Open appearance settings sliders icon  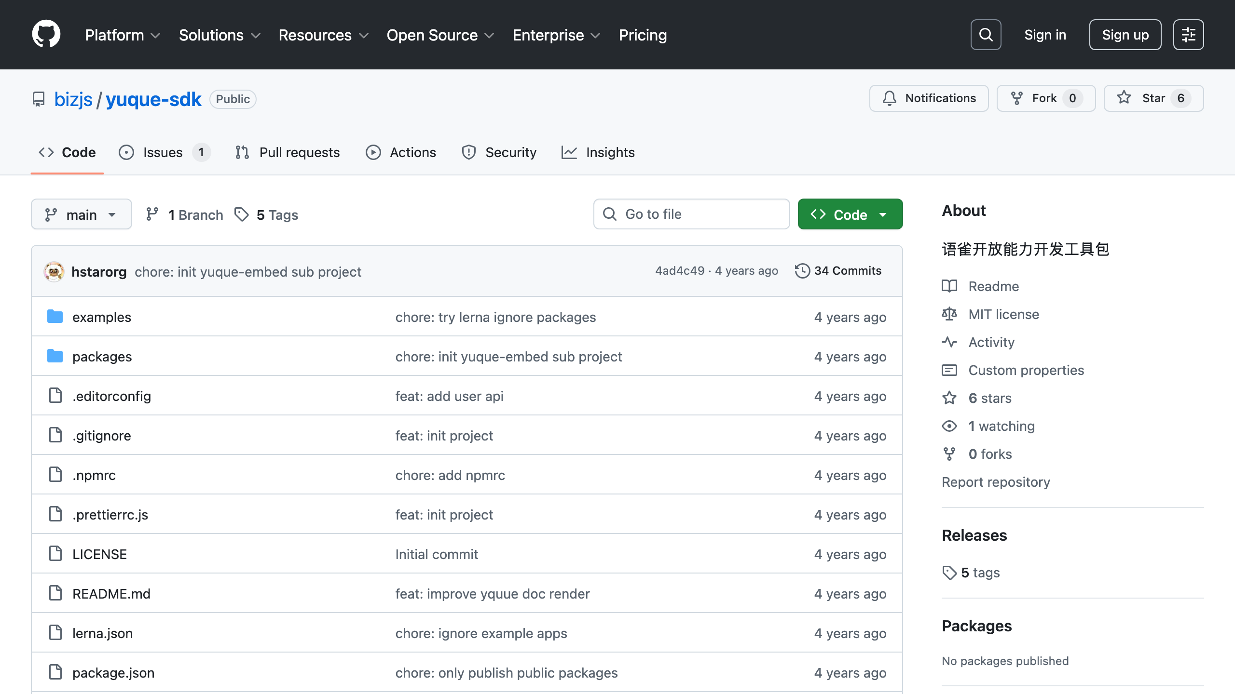pyautogui.click(x=1188, y=35)
